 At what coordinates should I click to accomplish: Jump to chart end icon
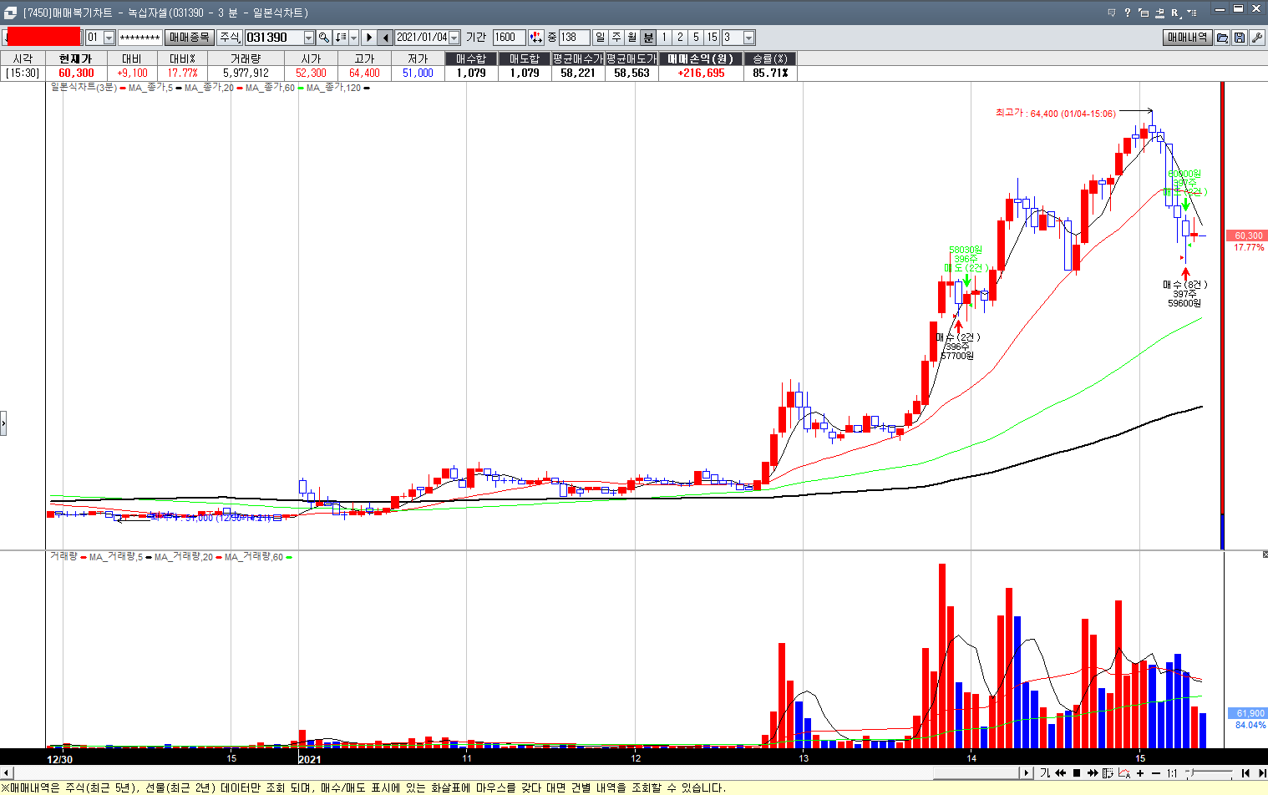click(x=1260, y=773)
